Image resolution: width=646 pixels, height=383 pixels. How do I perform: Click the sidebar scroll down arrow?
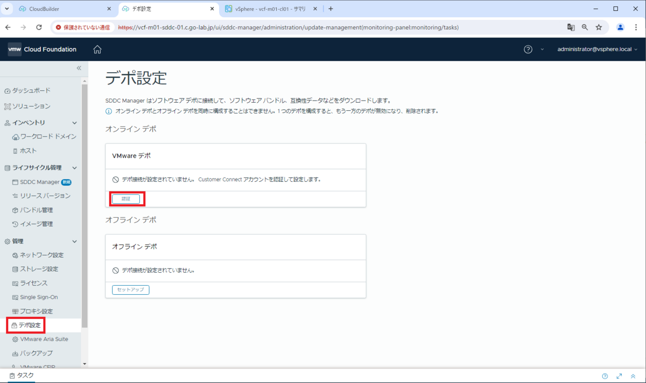click(x=84, y=364)
